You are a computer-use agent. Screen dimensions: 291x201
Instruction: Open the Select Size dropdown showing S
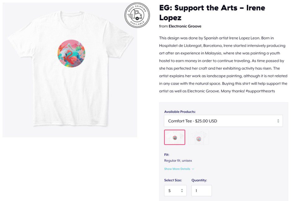(175, 191)
